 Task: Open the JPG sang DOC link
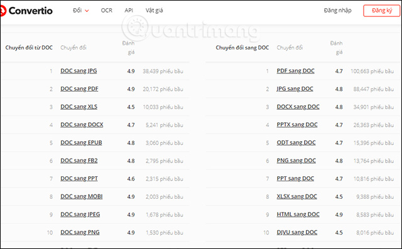[x=295, y=89]
